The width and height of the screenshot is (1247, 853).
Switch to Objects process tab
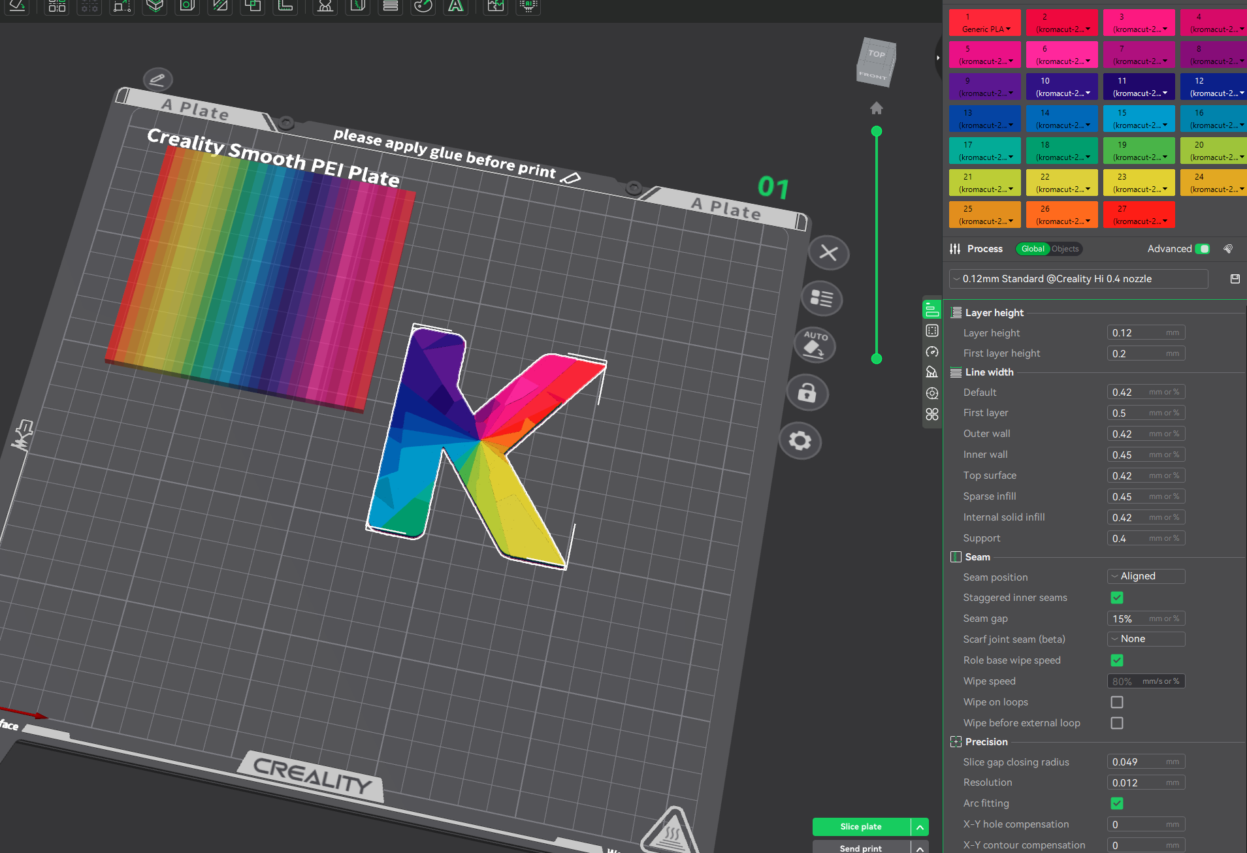1065,249
